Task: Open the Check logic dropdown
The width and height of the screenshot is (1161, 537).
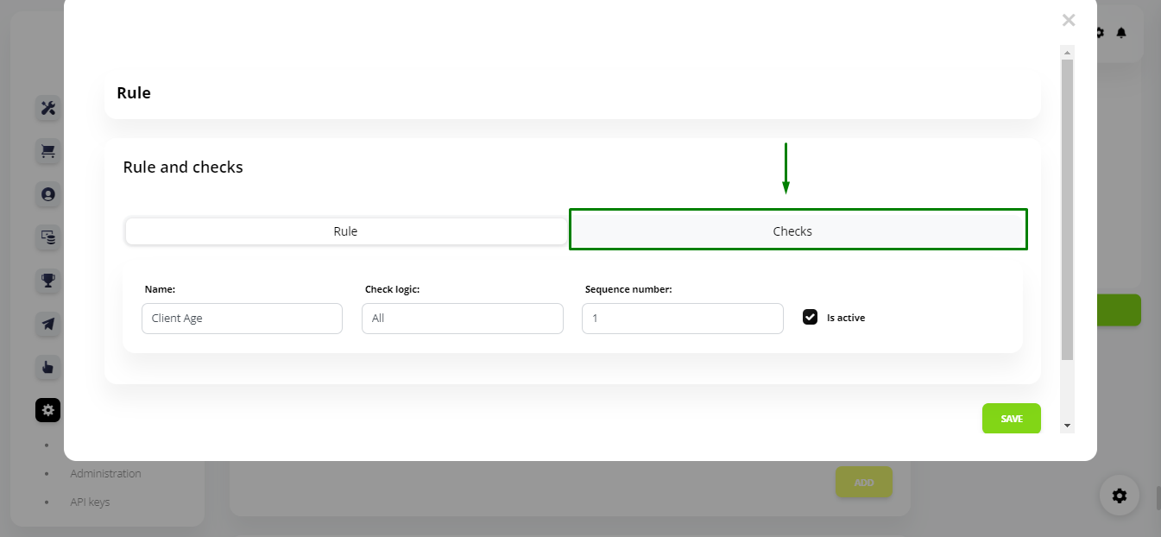Action: pyautogui.click(x=463, y=319)
